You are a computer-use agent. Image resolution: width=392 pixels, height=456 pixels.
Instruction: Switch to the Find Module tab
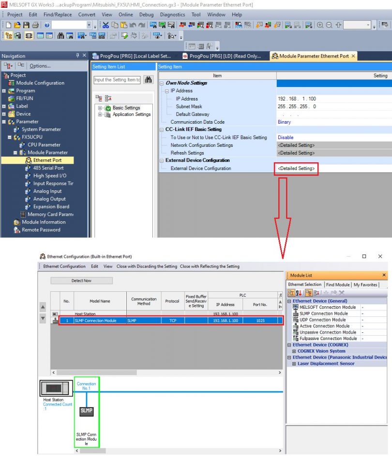tap(337, 285)
